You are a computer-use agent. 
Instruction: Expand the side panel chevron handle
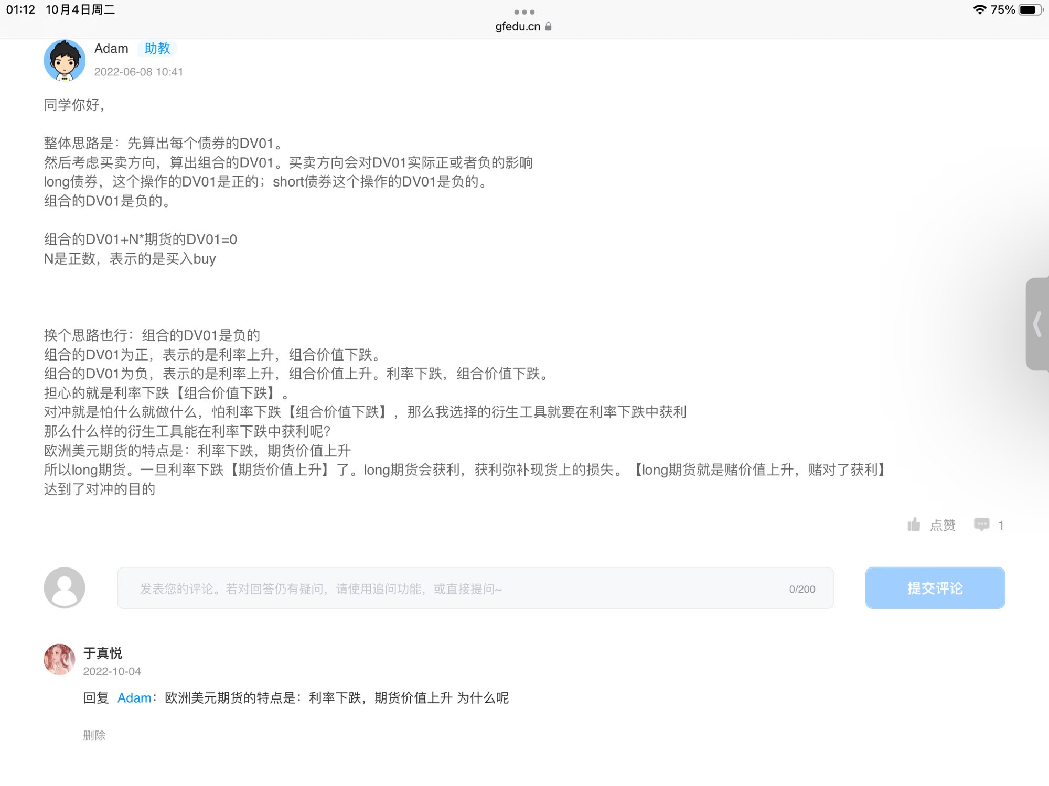1037,324
